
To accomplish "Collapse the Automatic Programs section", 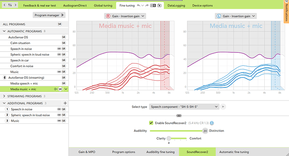I will tap(4, 31).
